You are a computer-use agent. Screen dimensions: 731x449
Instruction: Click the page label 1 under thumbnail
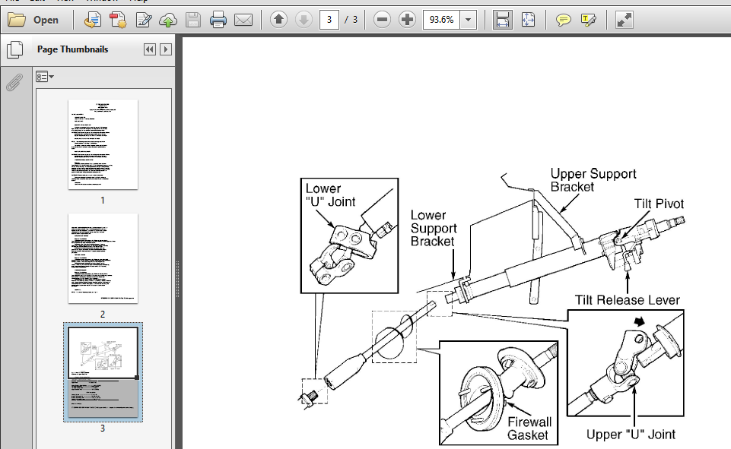(103, 201)
